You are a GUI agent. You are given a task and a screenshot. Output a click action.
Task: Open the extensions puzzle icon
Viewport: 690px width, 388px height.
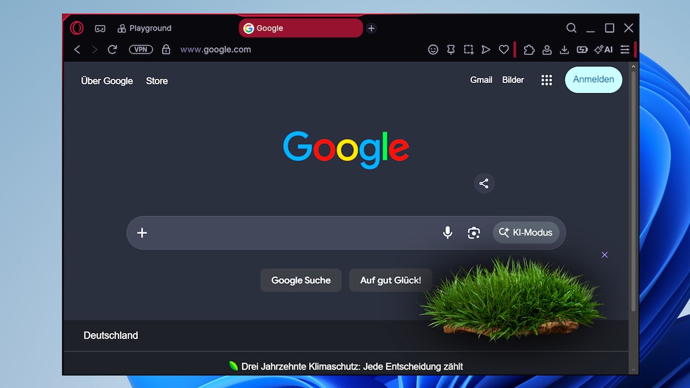[529, 50]
